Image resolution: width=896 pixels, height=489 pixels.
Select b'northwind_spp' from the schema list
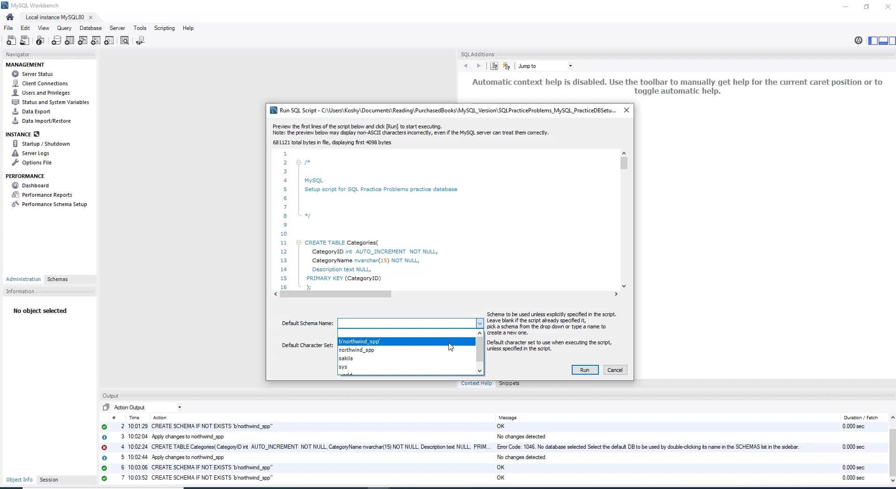point(407,341)
